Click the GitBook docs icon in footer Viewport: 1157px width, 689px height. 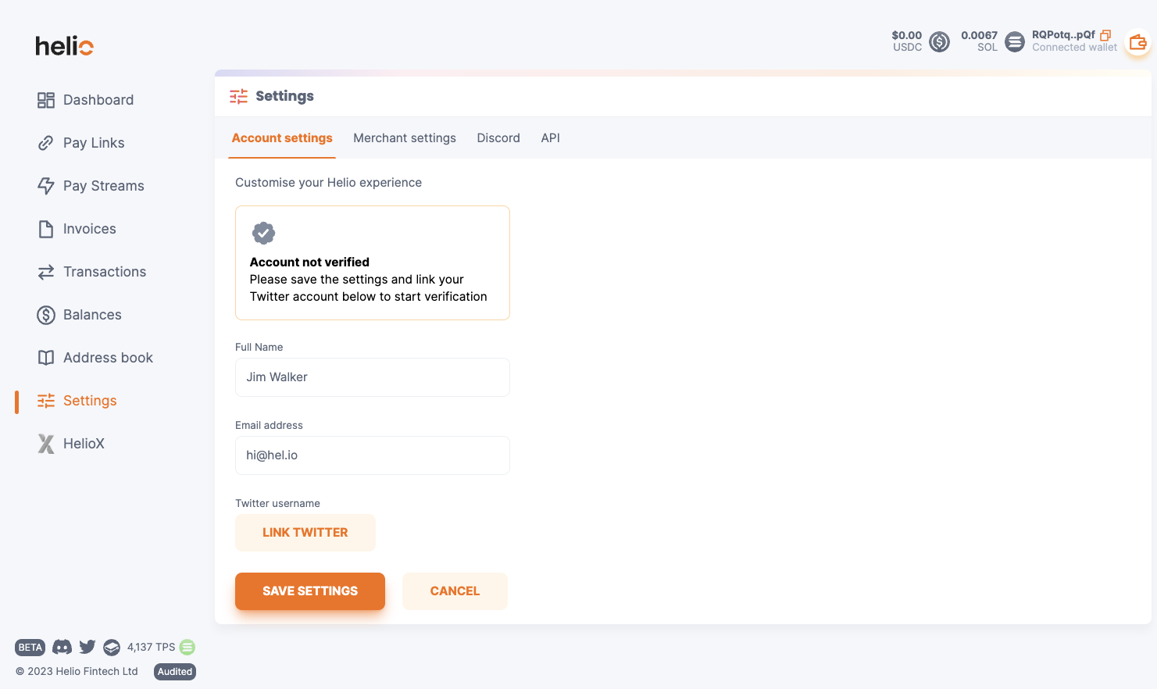(112, 647)
